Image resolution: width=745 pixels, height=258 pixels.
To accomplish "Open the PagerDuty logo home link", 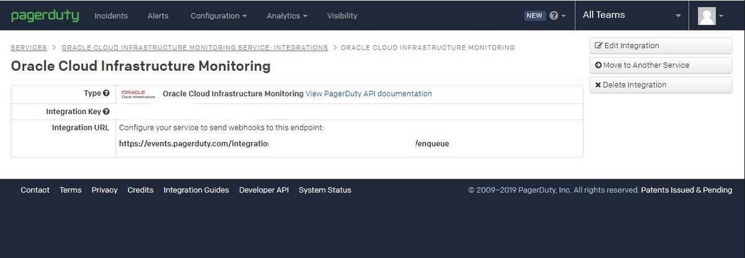I will click(45, 16).
